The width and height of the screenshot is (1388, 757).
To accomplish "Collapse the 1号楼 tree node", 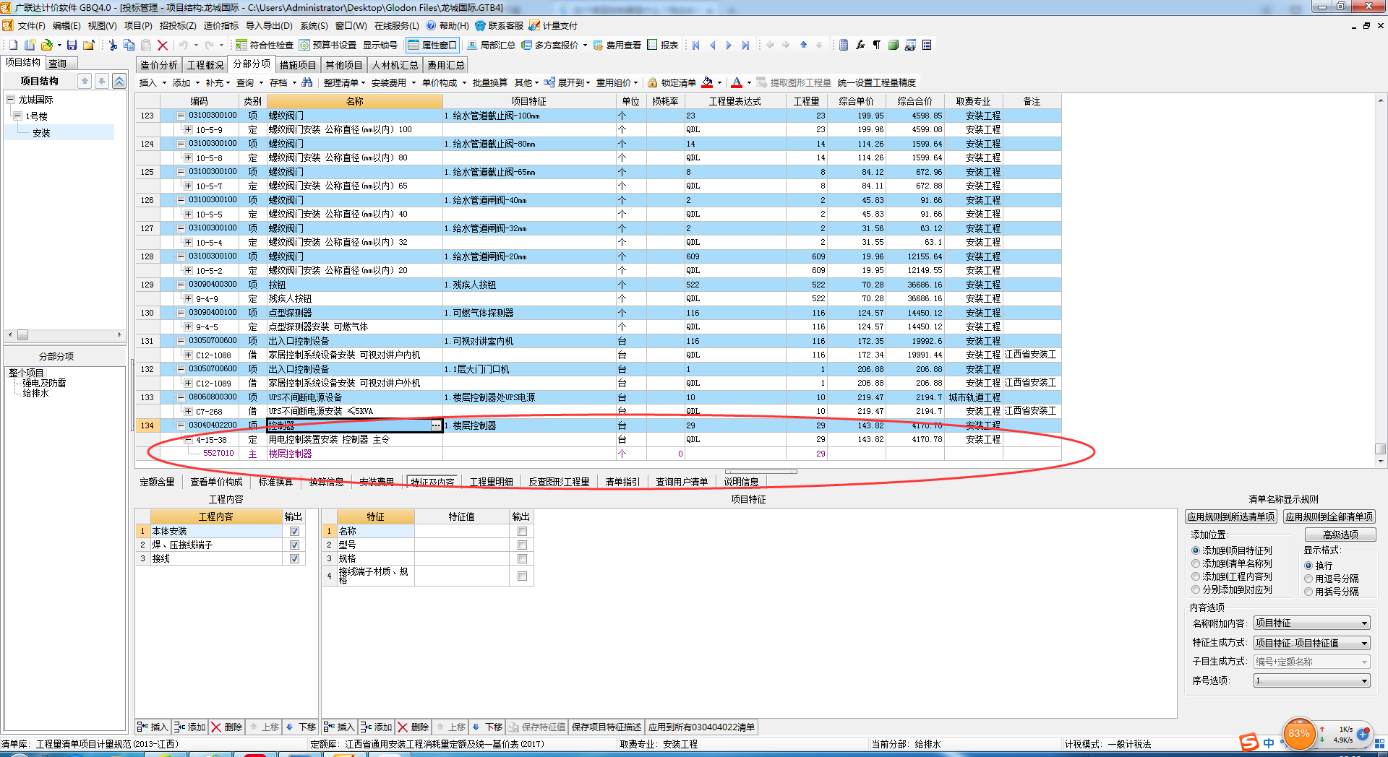I will pos(17,116).
